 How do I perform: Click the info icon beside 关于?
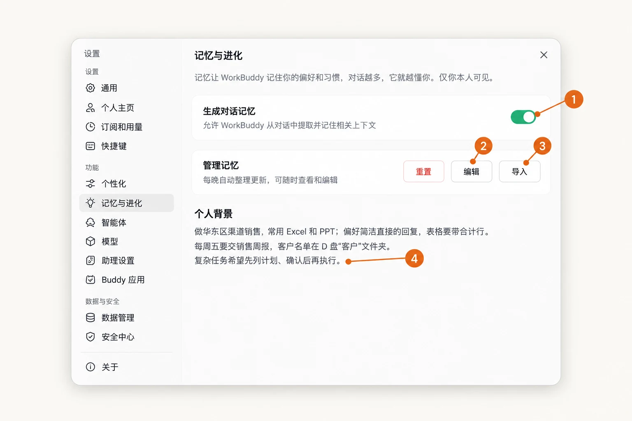[x=90, y=367]
